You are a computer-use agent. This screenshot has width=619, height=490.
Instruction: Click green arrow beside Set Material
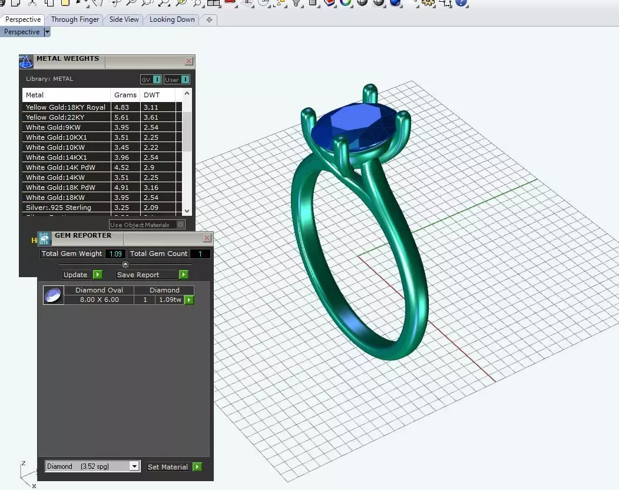click(x=197, y=466)
